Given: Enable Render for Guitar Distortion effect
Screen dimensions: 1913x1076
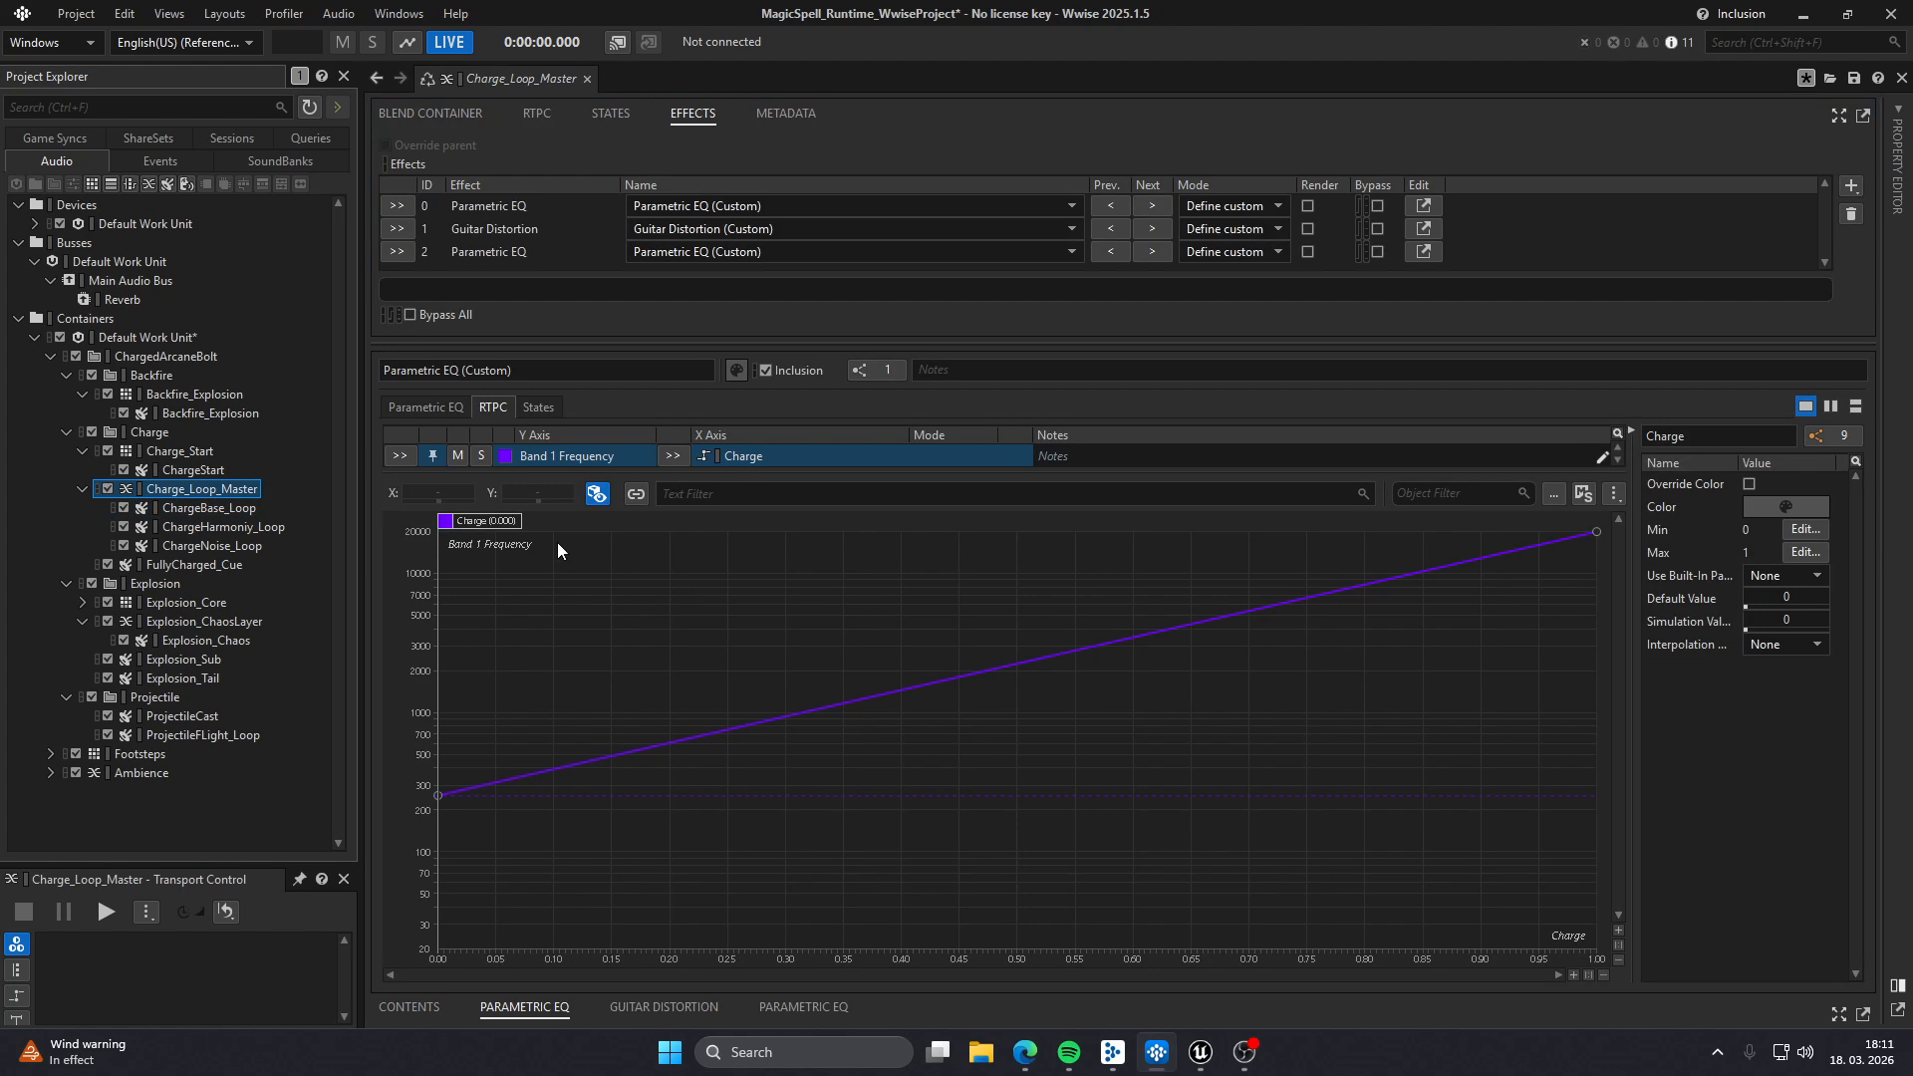Looking at the screenshot, I should pyautogui.click(x=1308, y=229).
